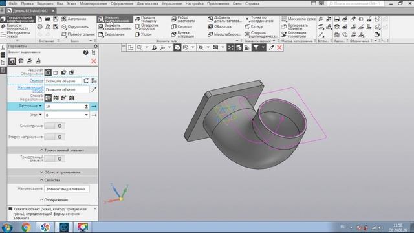The height and width of the screenshot is (233, 414).
Task: Select the Оболочка shell tool
Action: pos(220,27)
